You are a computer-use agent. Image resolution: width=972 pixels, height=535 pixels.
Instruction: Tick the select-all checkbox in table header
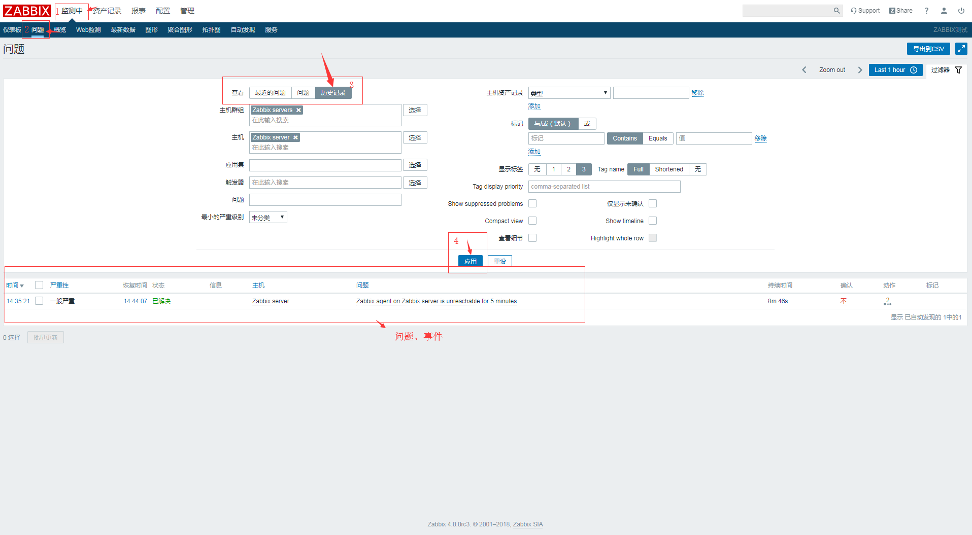point(39,285)
